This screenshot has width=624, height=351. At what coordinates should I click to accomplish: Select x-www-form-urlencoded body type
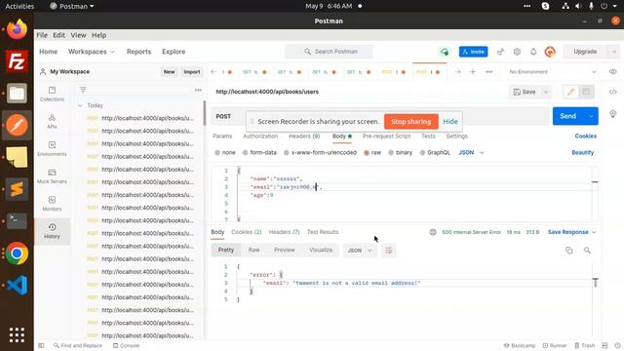tap(320, 152)
